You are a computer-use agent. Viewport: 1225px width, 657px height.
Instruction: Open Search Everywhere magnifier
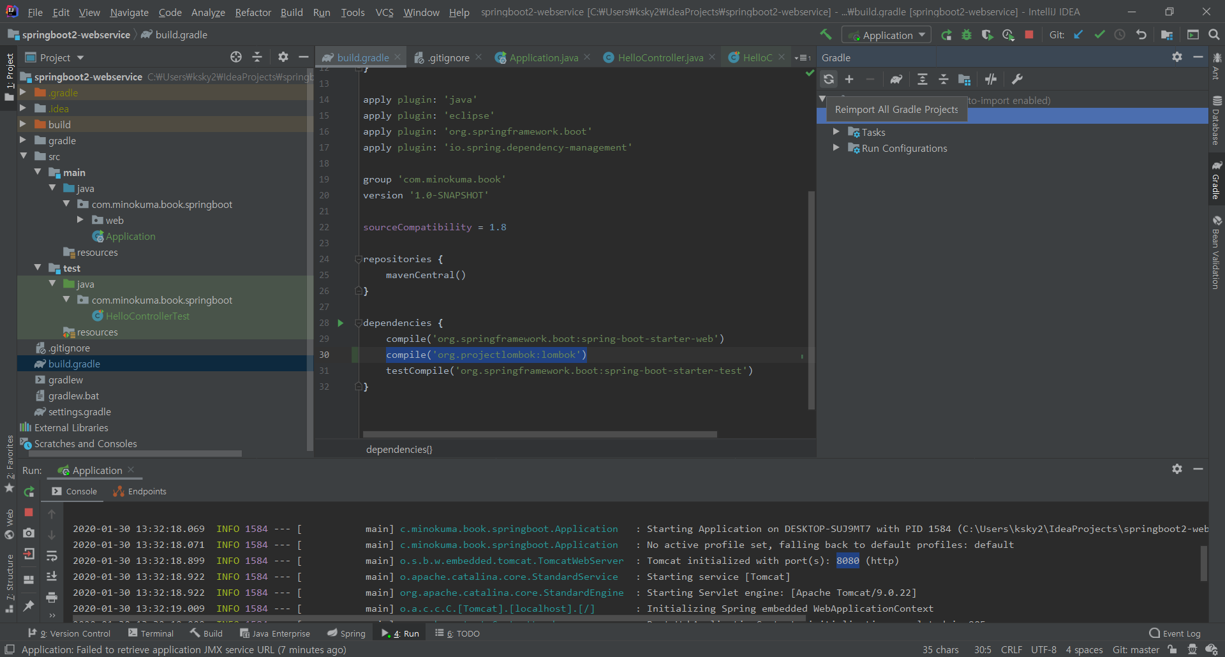[1214, 35]
